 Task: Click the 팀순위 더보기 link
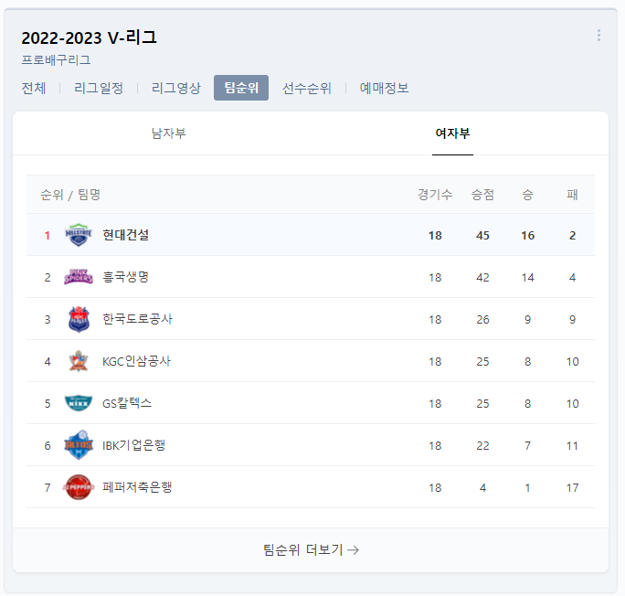(x=311, y=549)
